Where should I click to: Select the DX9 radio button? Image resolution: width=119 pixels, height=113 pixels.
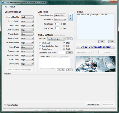pos(64,46)
